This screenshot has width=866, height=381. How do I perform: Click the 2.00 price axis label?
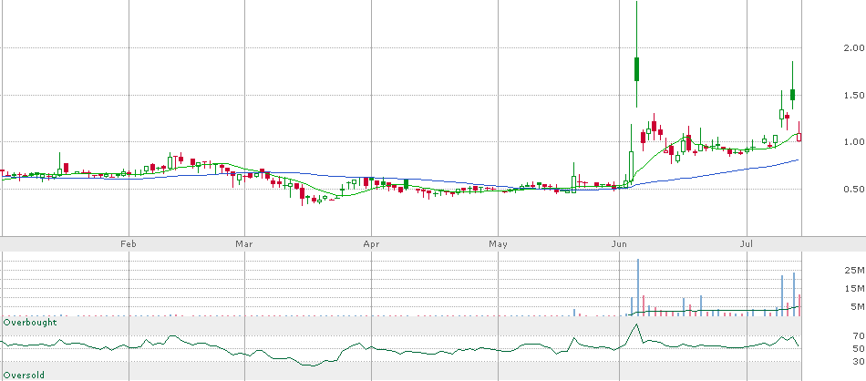click(x=854, y=48)
